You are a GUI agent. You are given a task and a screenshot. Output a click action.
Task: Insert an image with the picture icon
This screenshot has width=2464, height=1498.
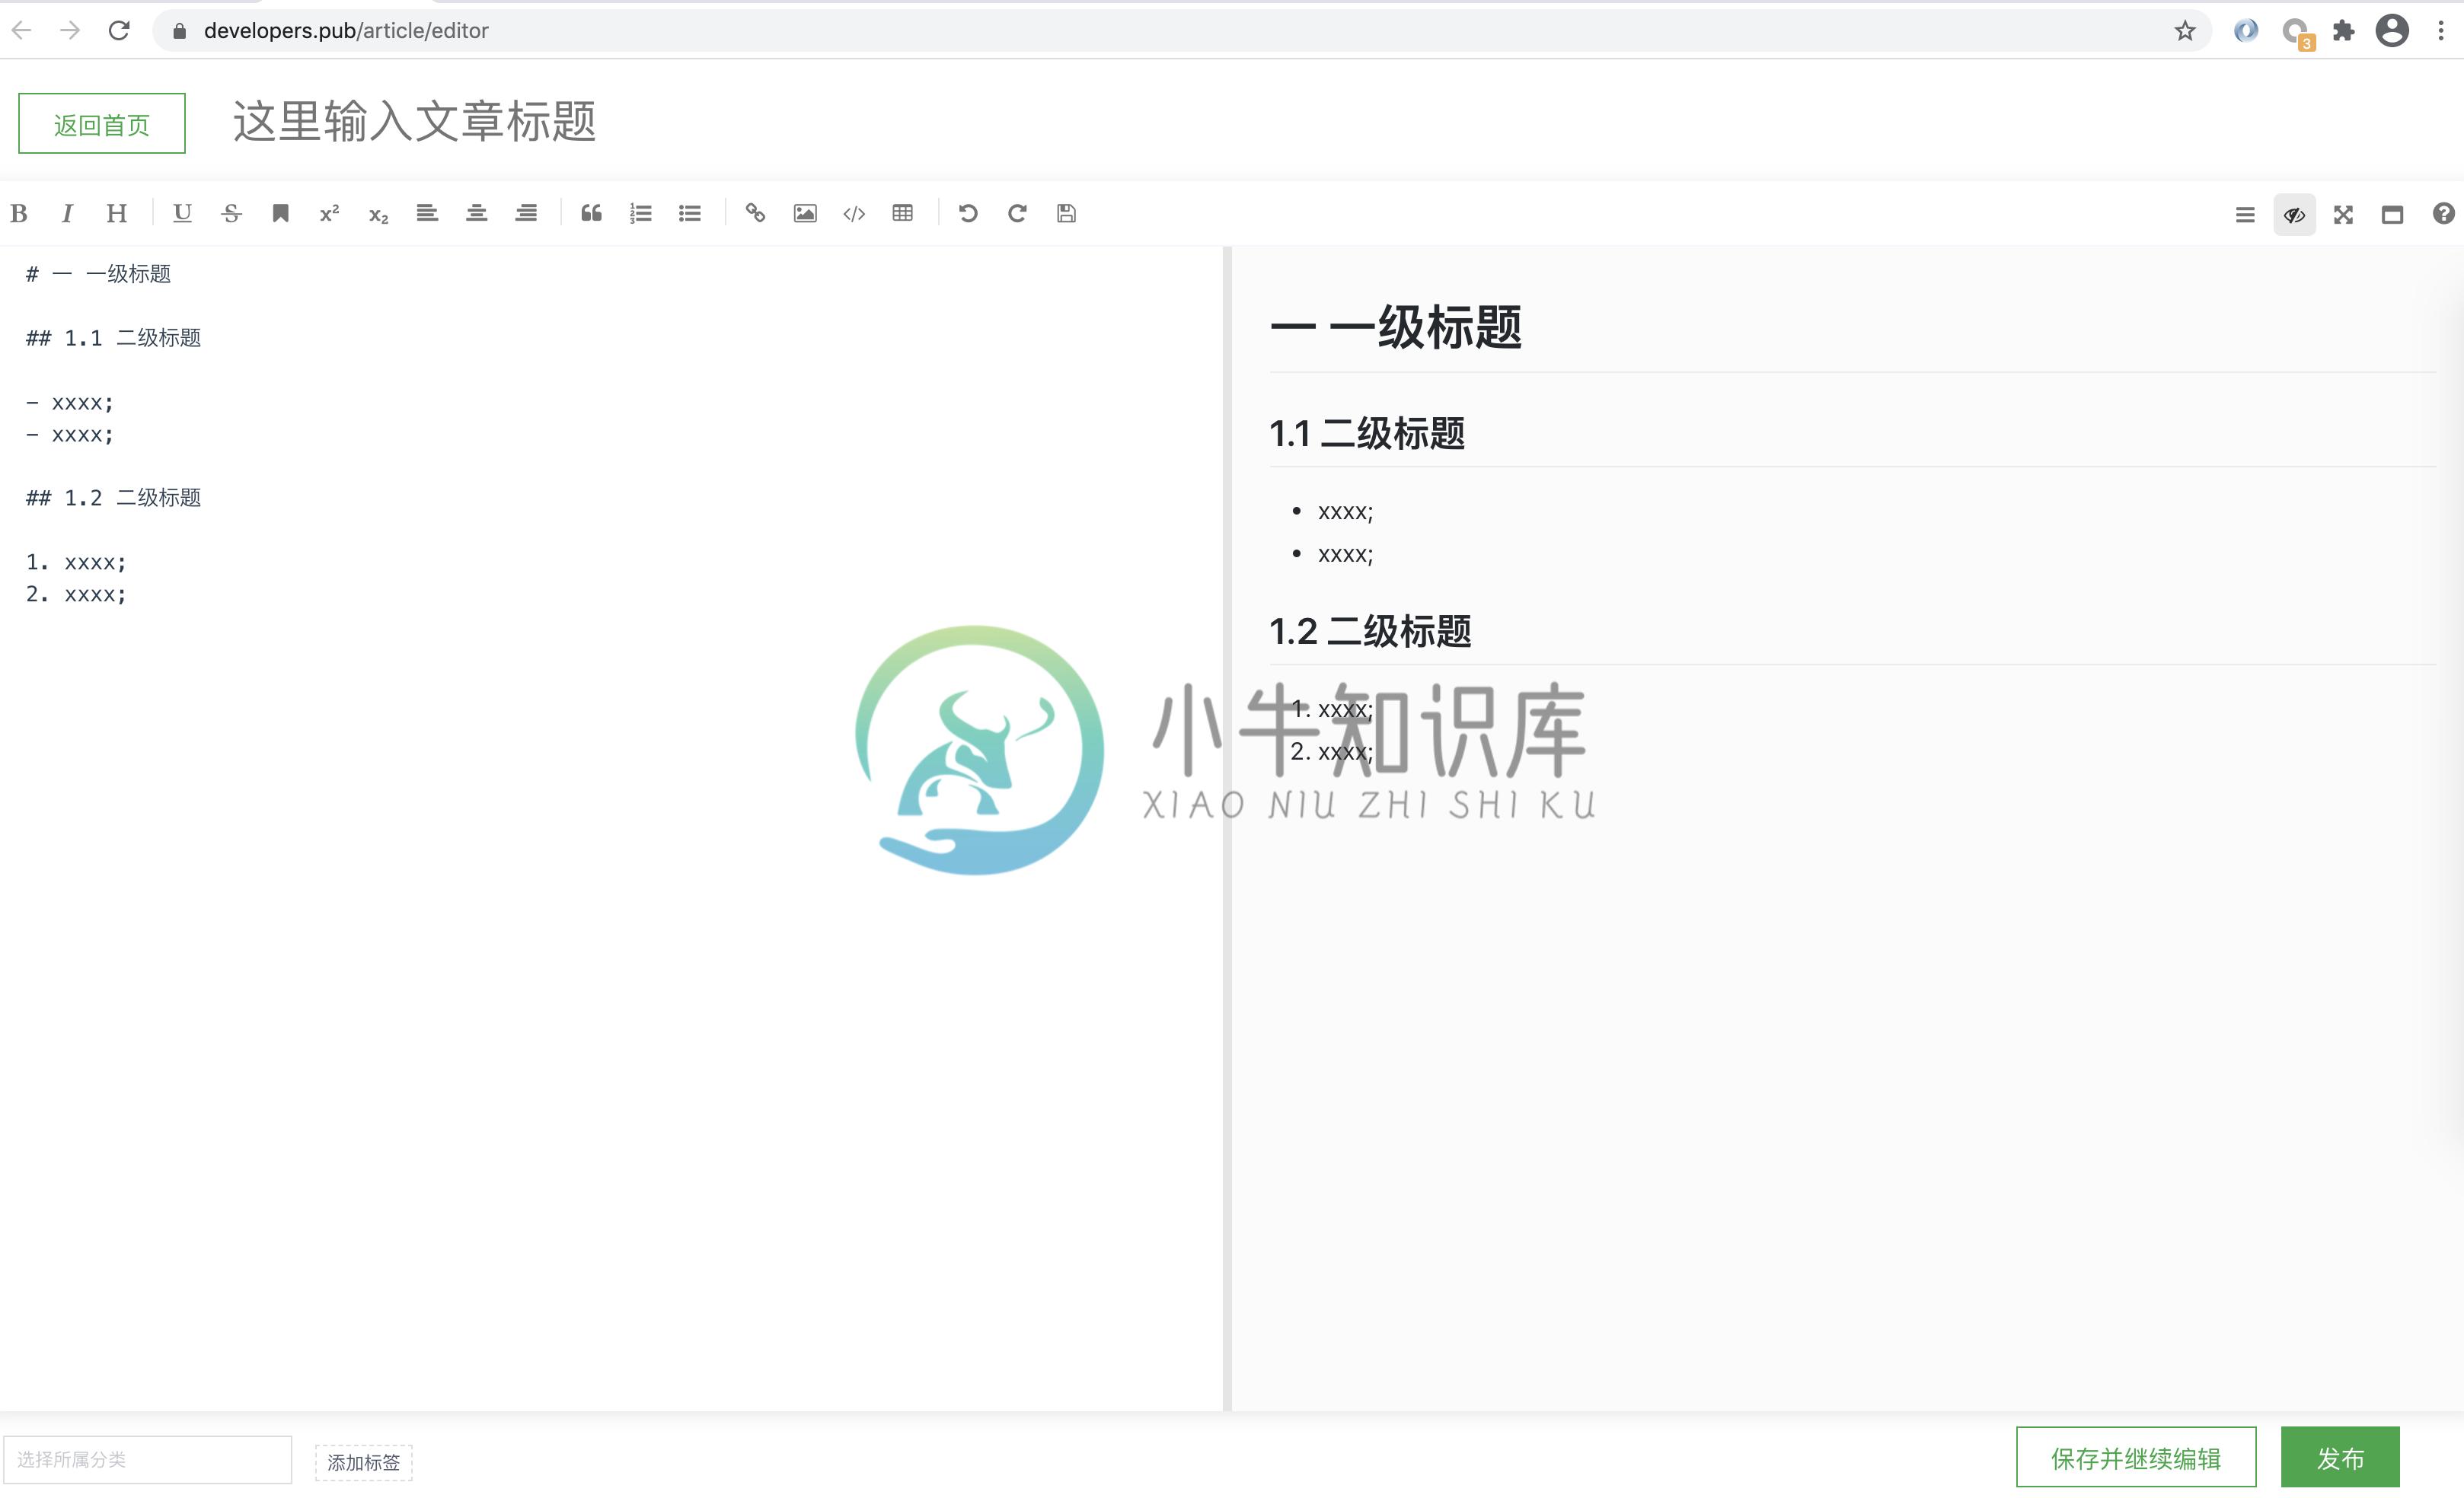(x=805, y=213)
